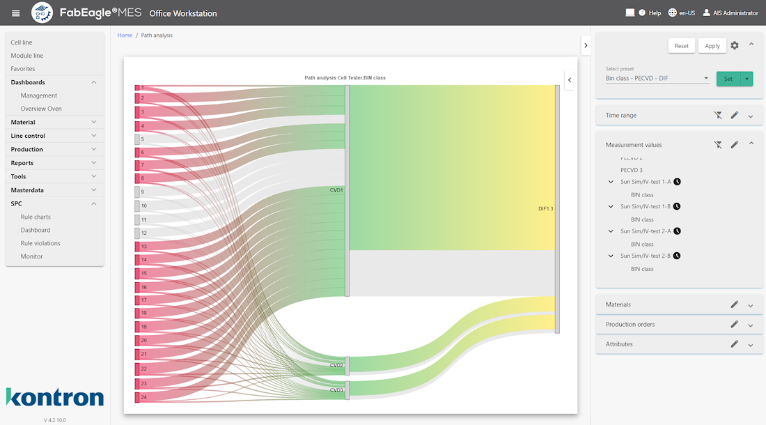
Task: Toggle the chart side panel arrow
Action: 570,80
